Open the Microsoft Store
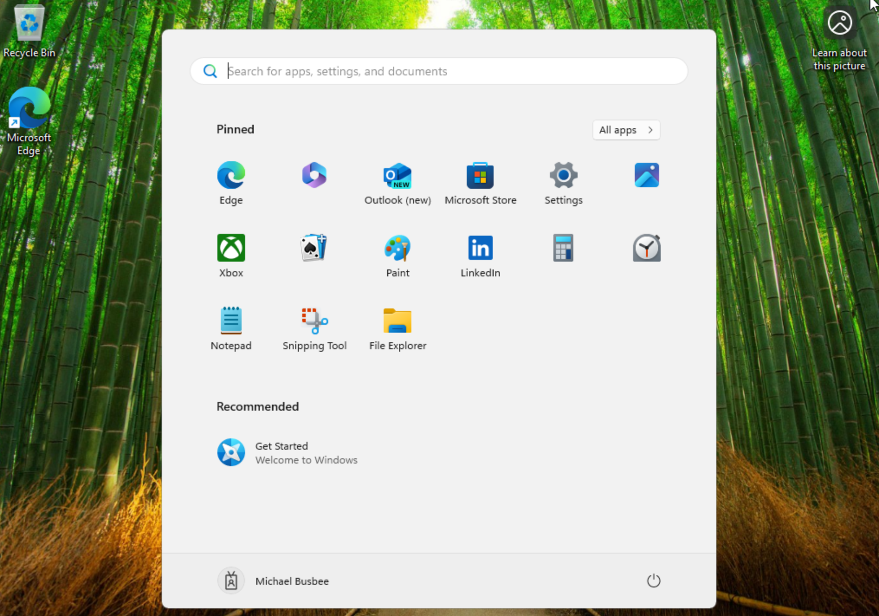Viewport: 879px width, 616px height. point(480,182)
